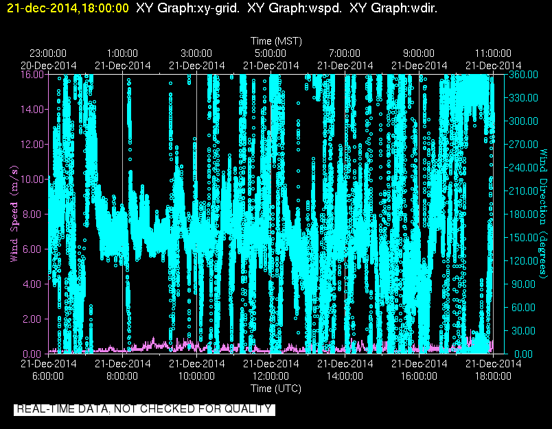Click the Wind Speed (m/s) axis label
The height and width of the screenshot is (429, 552).
(14, 214)
